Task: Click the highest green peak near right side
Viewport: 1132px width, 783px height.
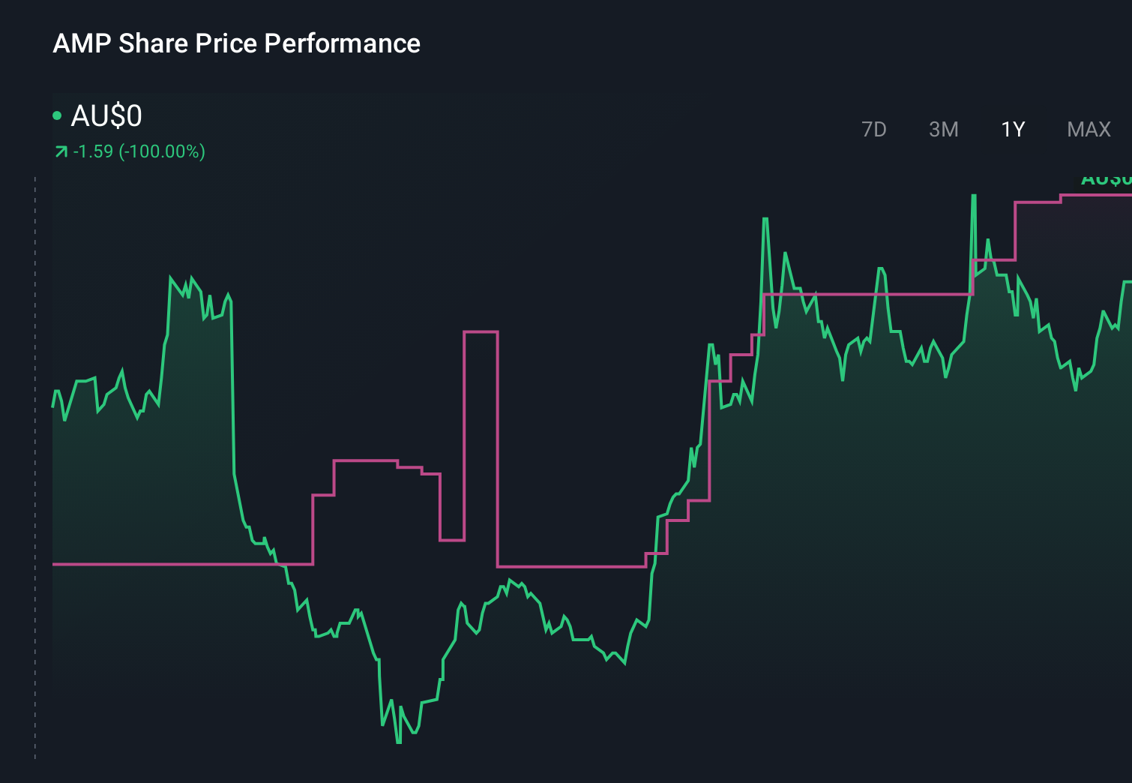Action: tap(973, 198)
